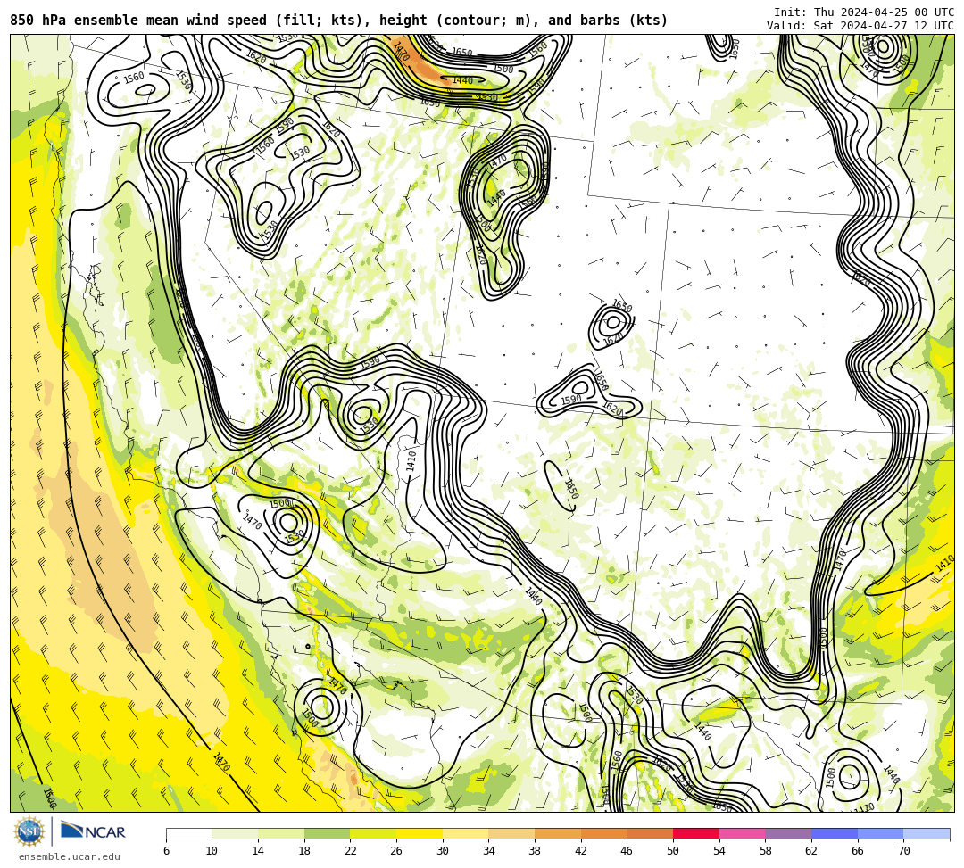Click the color bar tick label '22'
The width and height of the screenshot is (964, 868).
point(350,851)
